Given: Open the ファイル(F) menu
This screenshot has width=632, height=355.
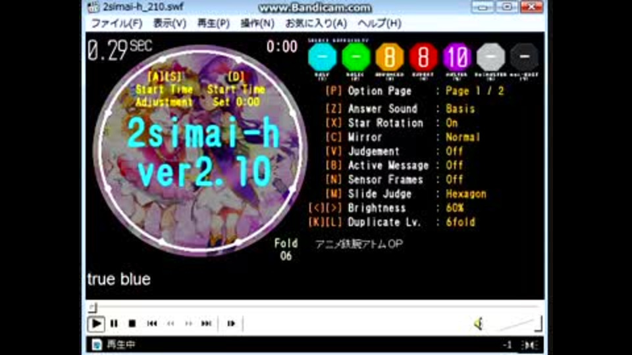Looking at the screenshot, I should tap(117, 24).
